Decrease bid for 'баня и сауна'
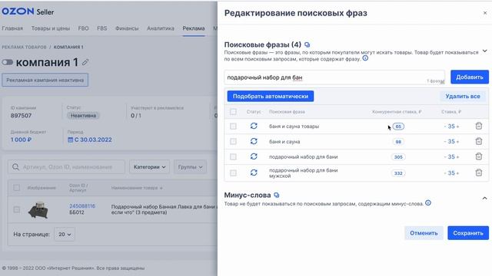 445,142
